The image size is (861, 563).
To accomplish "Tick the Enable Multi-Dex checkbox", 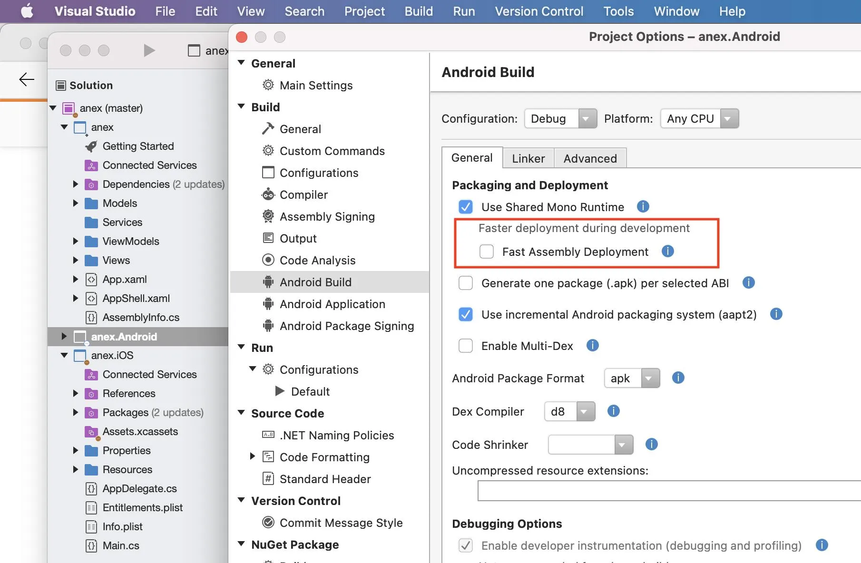I will click(x=466, y=346).
